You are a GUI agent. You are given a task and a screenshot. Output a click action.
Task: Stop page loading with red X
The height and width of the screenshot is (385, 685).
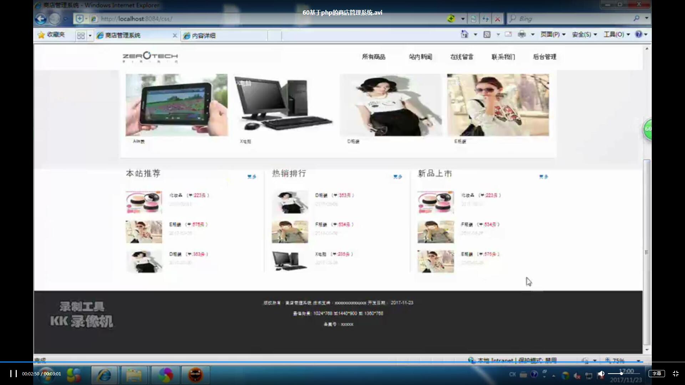pos(497,19)
